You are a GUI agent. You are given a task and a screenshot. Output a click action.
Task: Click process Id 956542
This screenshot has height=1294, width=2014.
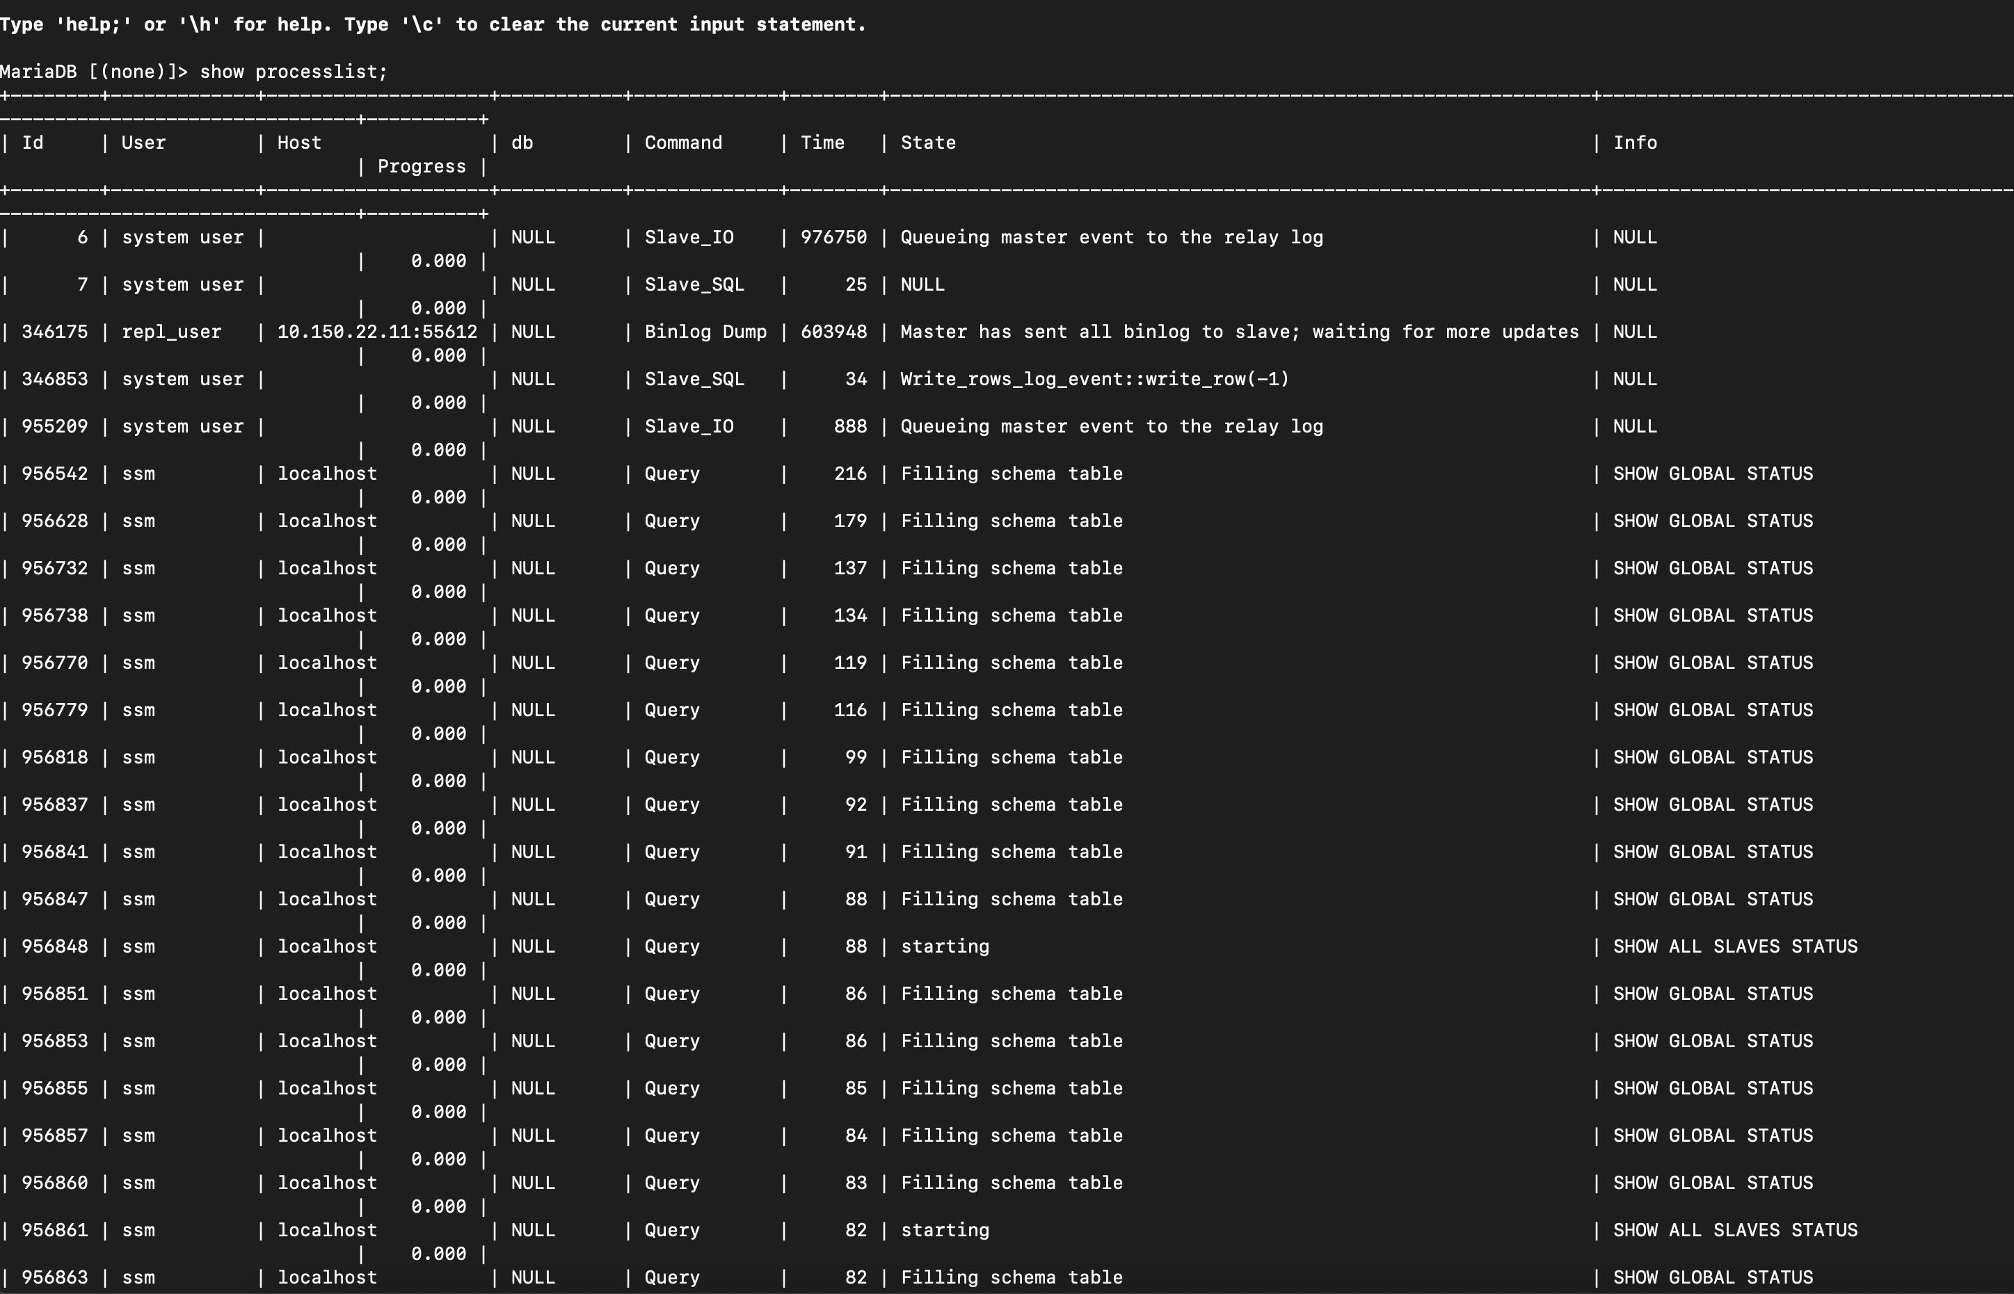coord(55,474)
